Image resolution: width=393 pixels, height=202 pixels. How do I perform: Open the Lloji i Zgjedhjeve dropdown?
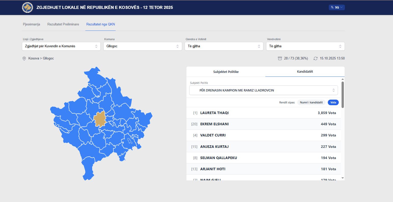pos(61,46)
